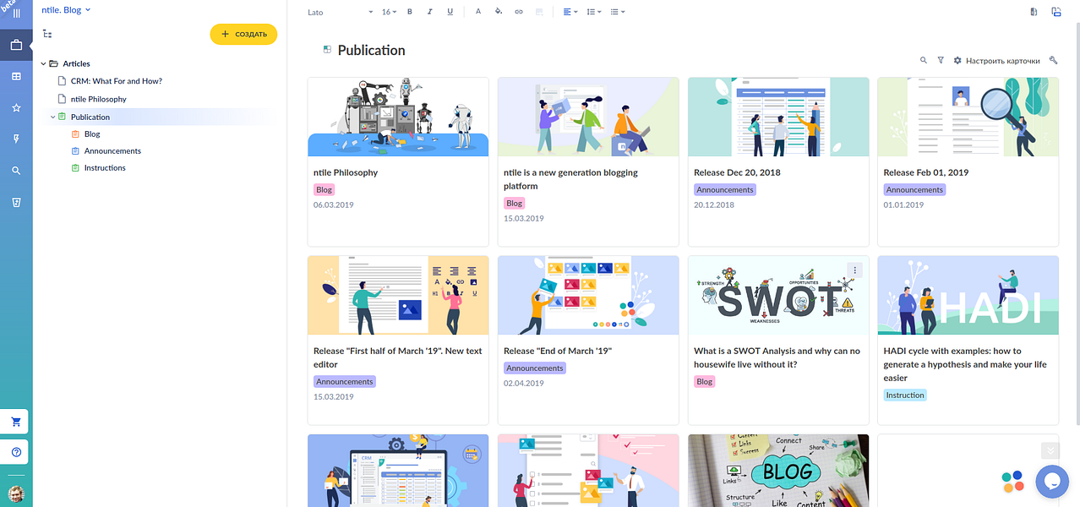Open the bulleted list dropdown
Viewport: 1080px width, 507px height.
618,12
